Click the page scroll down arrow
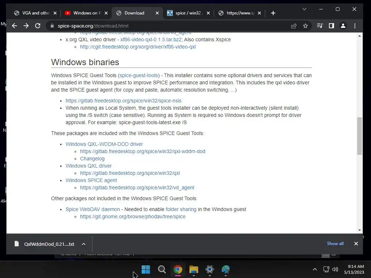Image resolution: width=371 pixels, height=278 pixels. click(359, 230)
